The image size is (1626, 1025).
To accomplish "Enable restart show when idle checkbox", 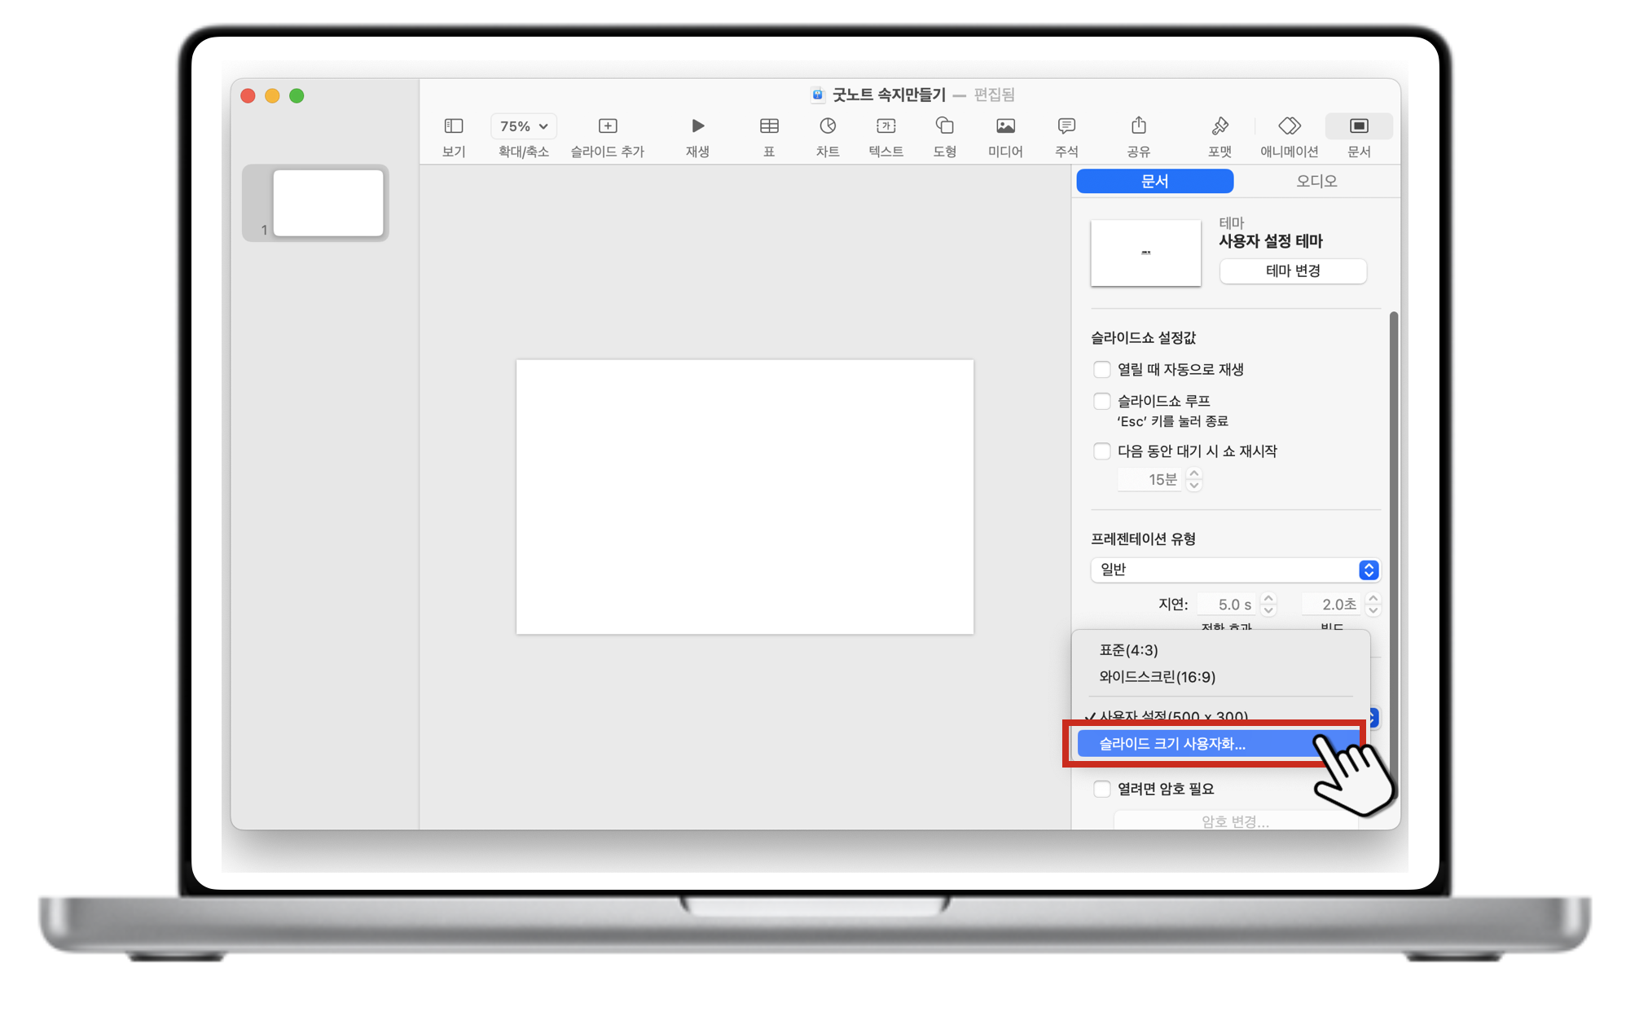I will coord(1102,451).
